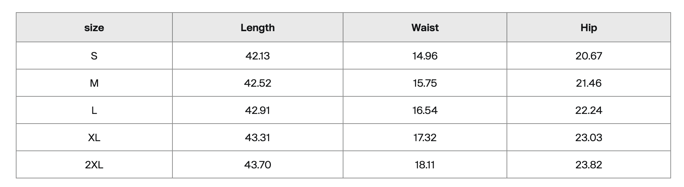The width and height of the screenshot is (684, 187).
Task: Select waist value 16.54
Action: point(425,110)
